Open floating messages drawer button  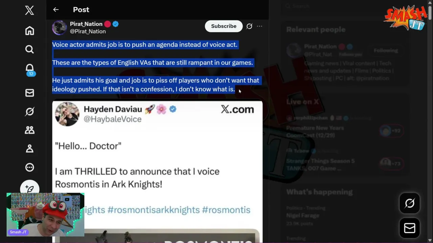pyautogui.click(x=410, y=228)
